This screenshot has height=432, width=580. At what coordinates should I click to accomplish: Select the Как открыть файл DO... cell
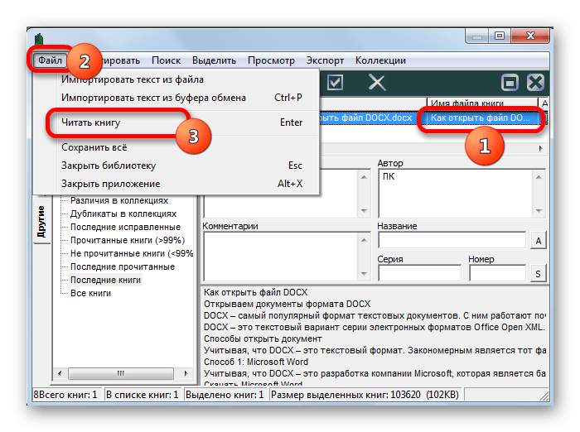482,118
